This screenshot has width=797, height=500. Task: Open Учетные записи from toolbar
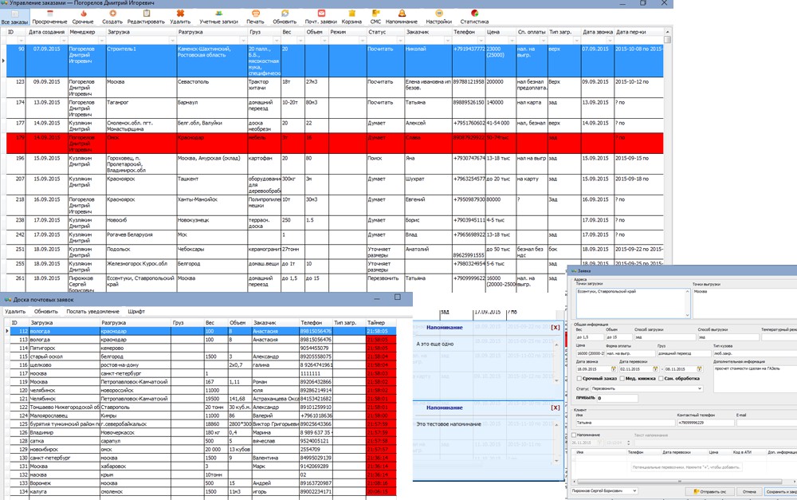click(218, 17)
